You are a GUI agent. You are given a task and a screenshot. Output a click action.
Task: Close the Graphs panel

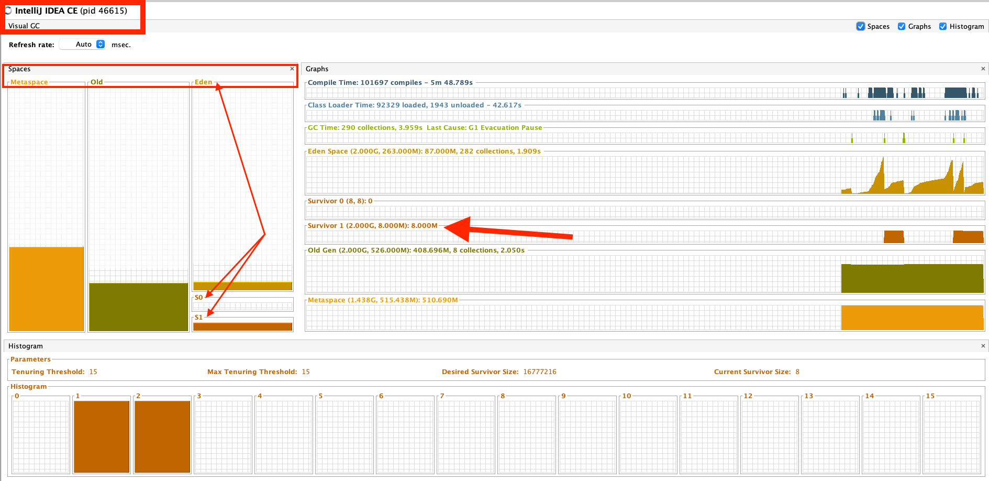click(983, 69)
